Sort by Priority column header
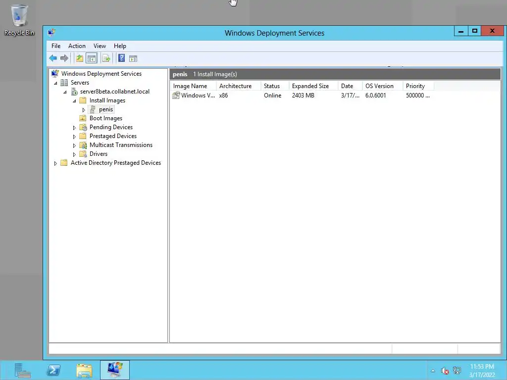The width and height of the screenshot is (507, 380). 418,86
